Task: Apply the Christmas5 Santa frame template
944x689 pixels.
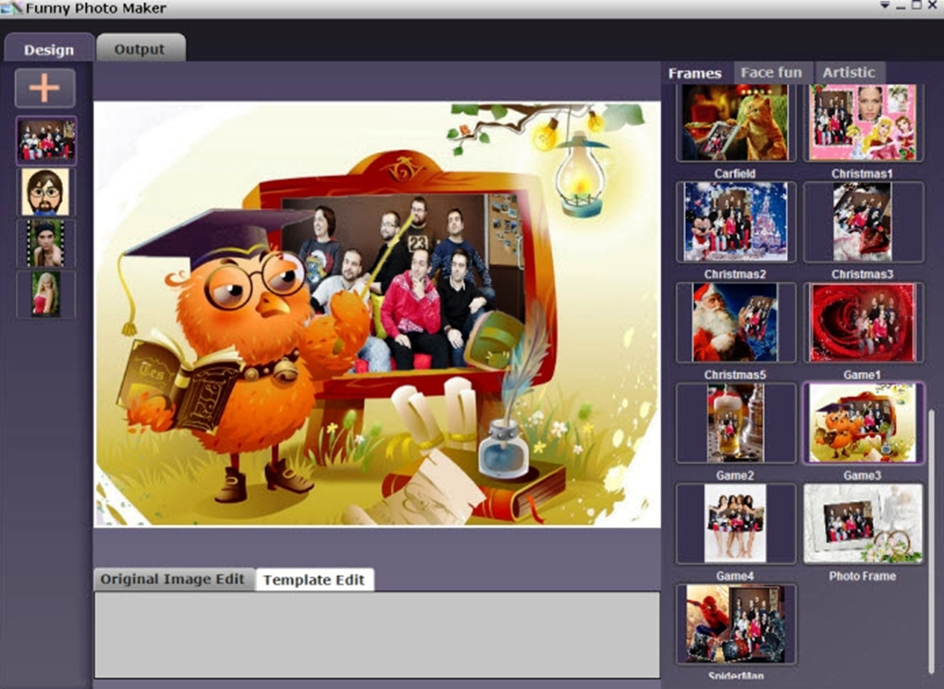Action: coord(736,323)
